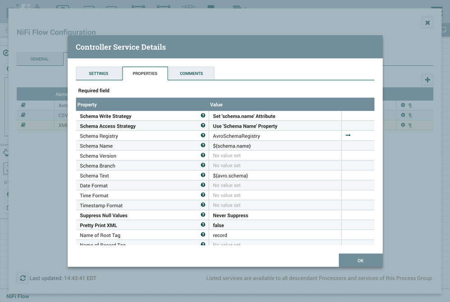The height and width of the screenshot is (302, 450).
Task: Open gear settings for the XML writer row
Action: [x=403, y=125]
